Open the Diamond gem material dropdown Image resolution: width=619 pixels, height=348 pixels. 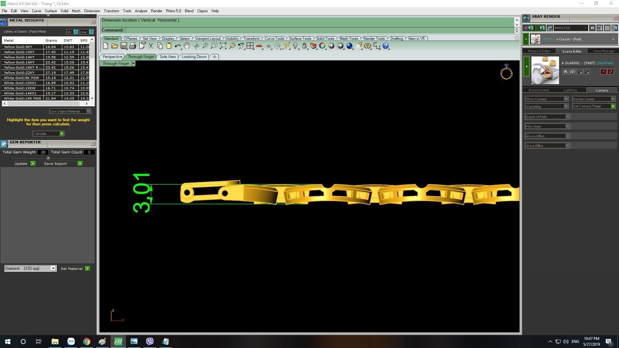(30, 268)
